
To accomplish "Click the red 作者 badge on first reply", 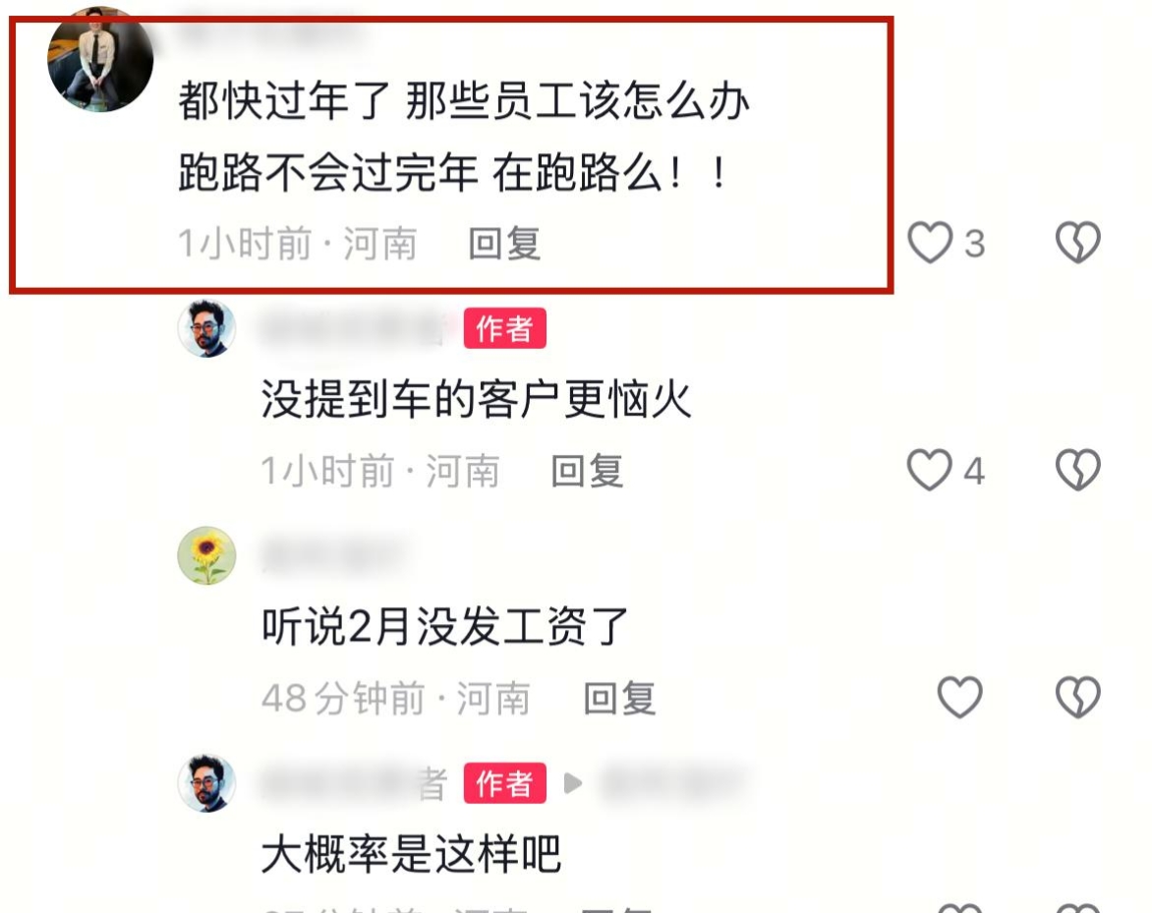I will point(504,328).
